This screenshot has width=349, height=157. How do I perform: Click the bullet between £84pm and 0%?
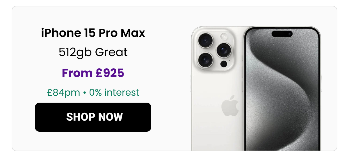click(x=85, y=93)
